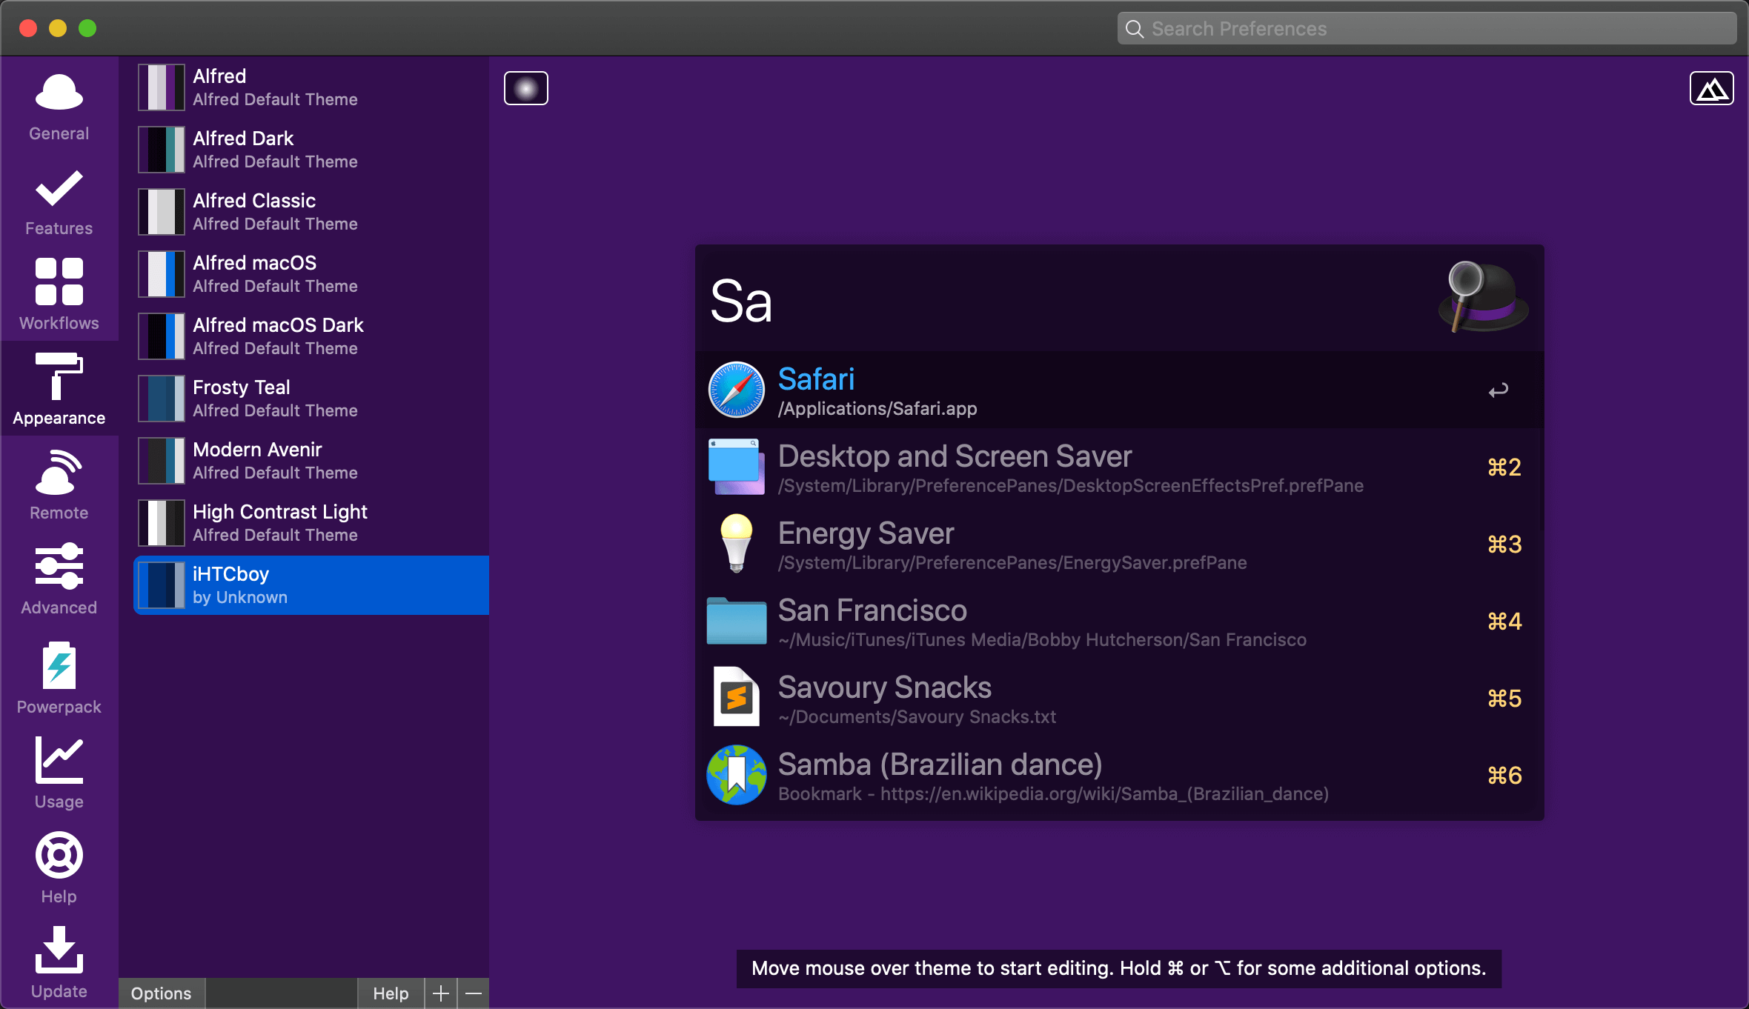Click the ⌘3 shortcut label
This screenshot has height=1009, width=1749.
[x=1504, y=545]
